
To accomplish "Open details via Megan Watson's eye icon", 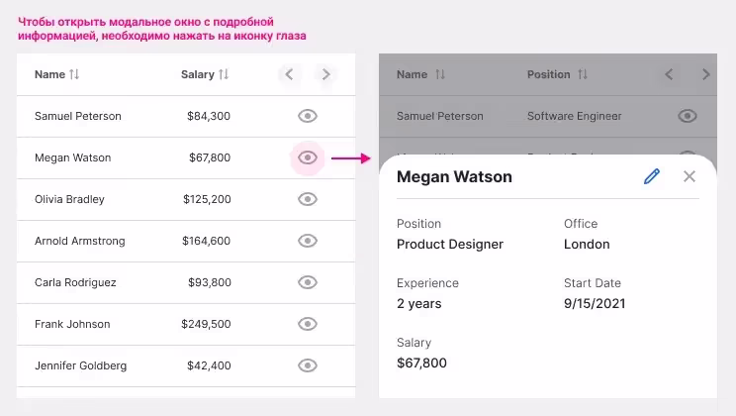I will (308, 157).
